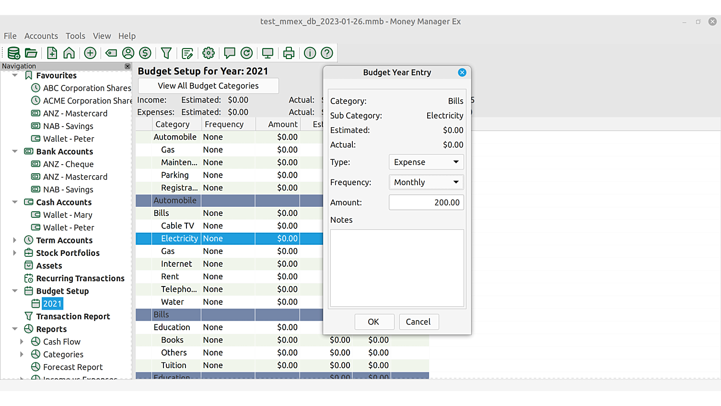Go to the Home page icon
721x406 pixels.
coord(69,53)
